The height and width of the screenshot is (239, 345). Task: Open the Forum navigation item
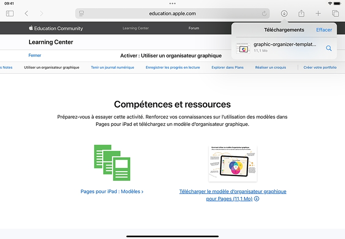pos(194,28)
